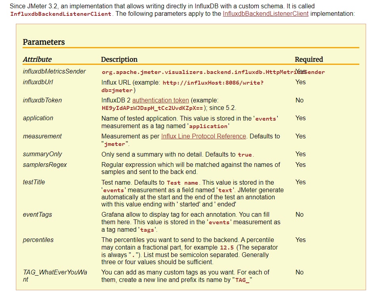
Task: Click the example token HE9yIdAPzWJDspH_tCc2UvdKZpX==
Action: point(153,108)
